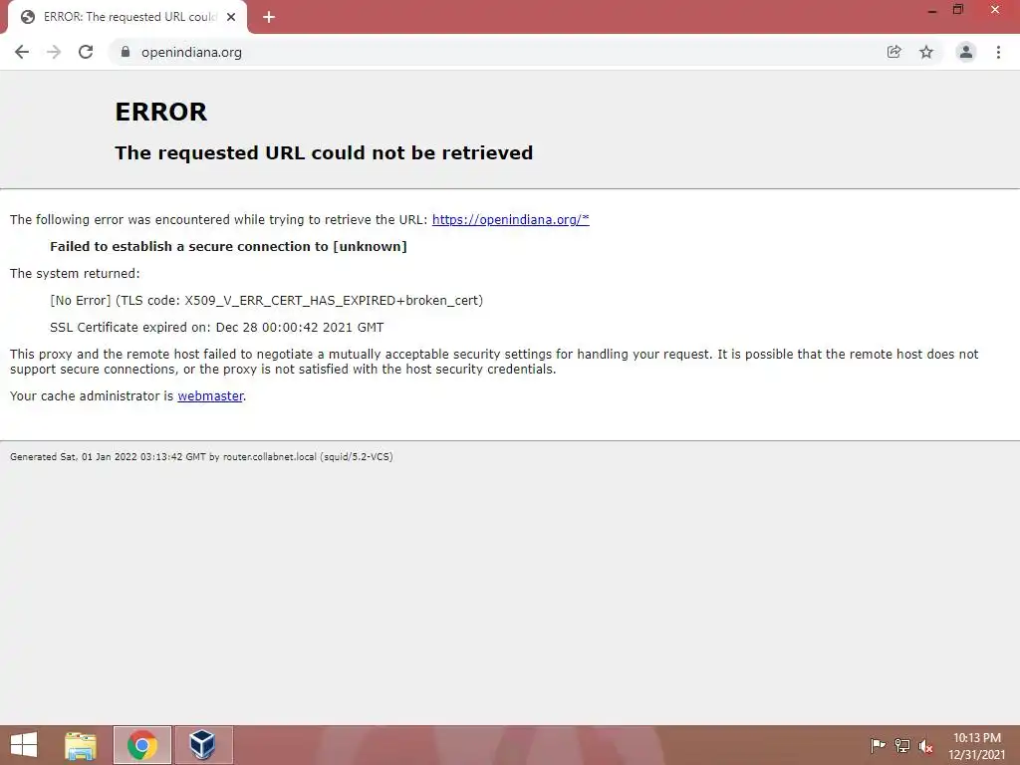Close the ERROR tab

(231, 18)
